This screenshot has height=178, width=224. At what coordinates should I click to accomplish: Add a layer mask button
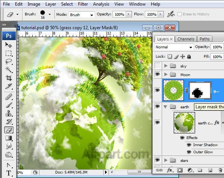tap(180, 170)
